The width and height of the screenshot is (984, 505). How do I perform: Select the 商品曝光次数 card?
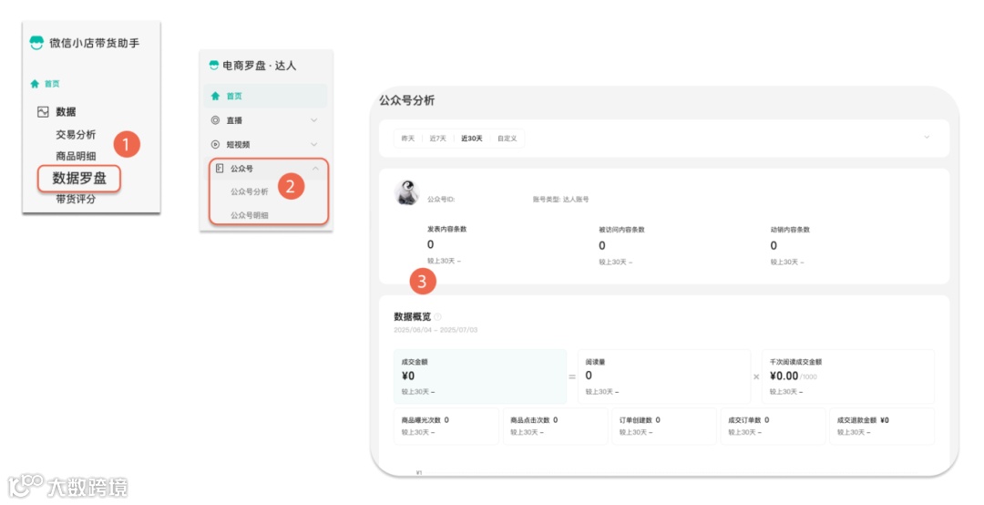coord(446,426)
